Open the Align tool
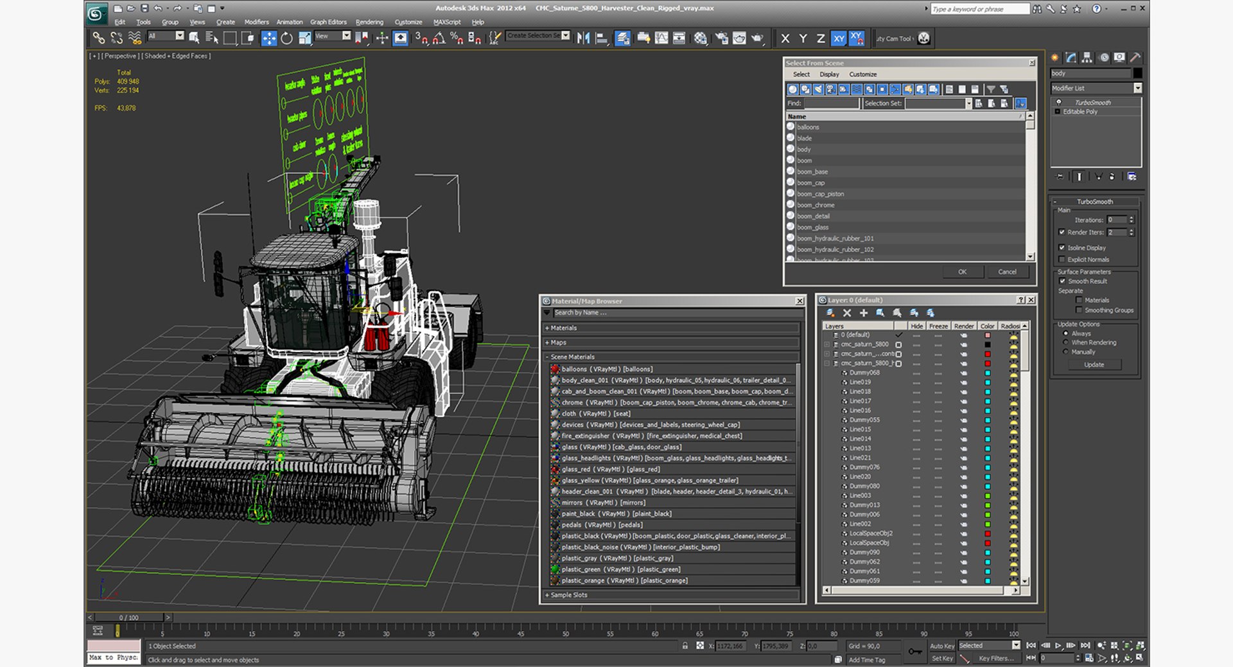Screen dimensions: 1233x667 (601, 38)
